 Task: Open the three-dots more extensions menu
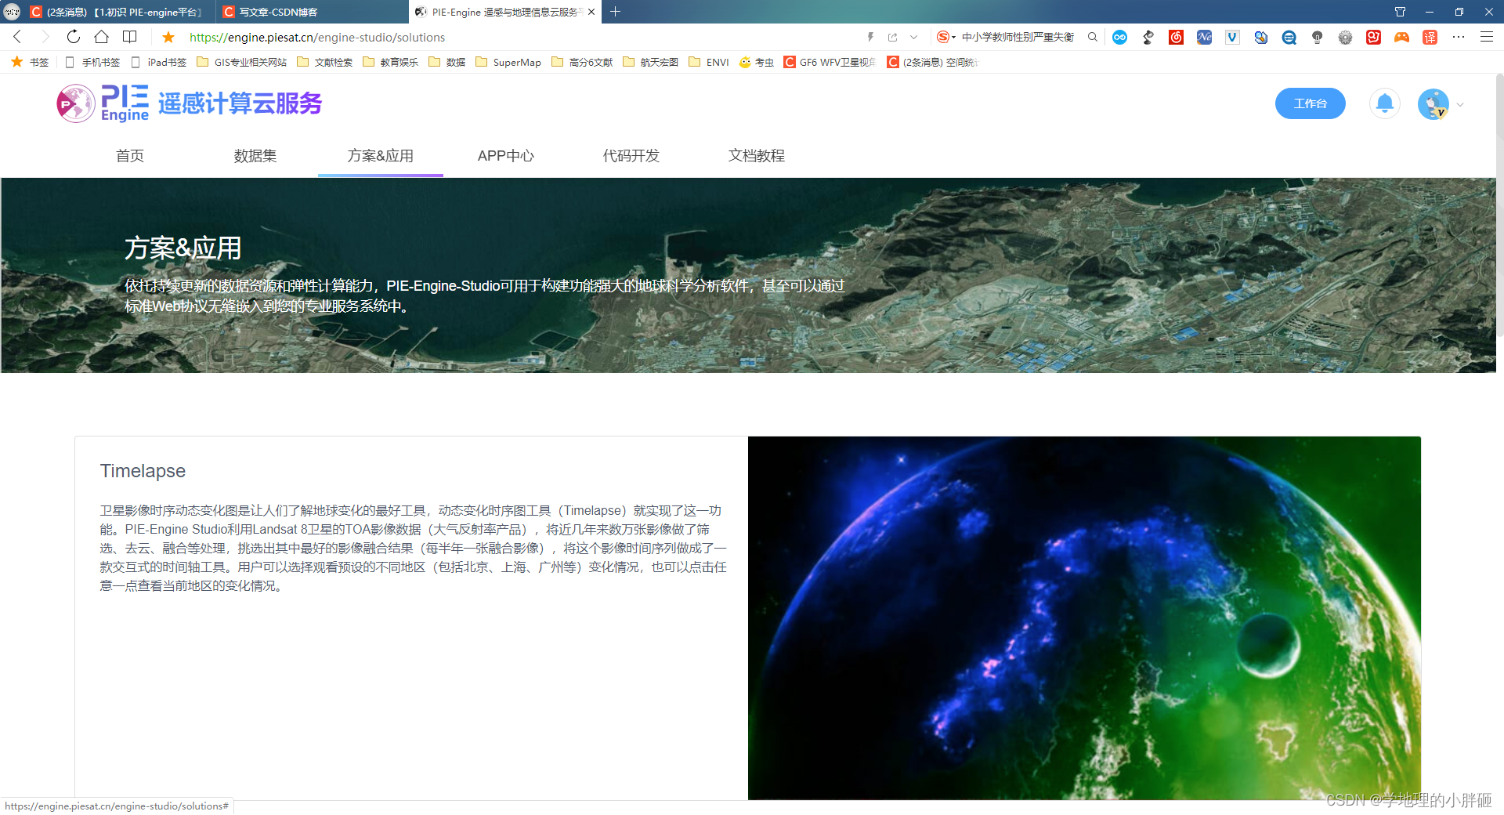[x=1458, y=37]
